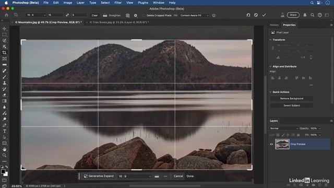
Task: Click the Straighten tool icon
Action: coord(105,15)
